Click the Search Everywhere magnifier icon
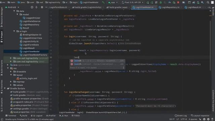215x121 pixels. 208,2
